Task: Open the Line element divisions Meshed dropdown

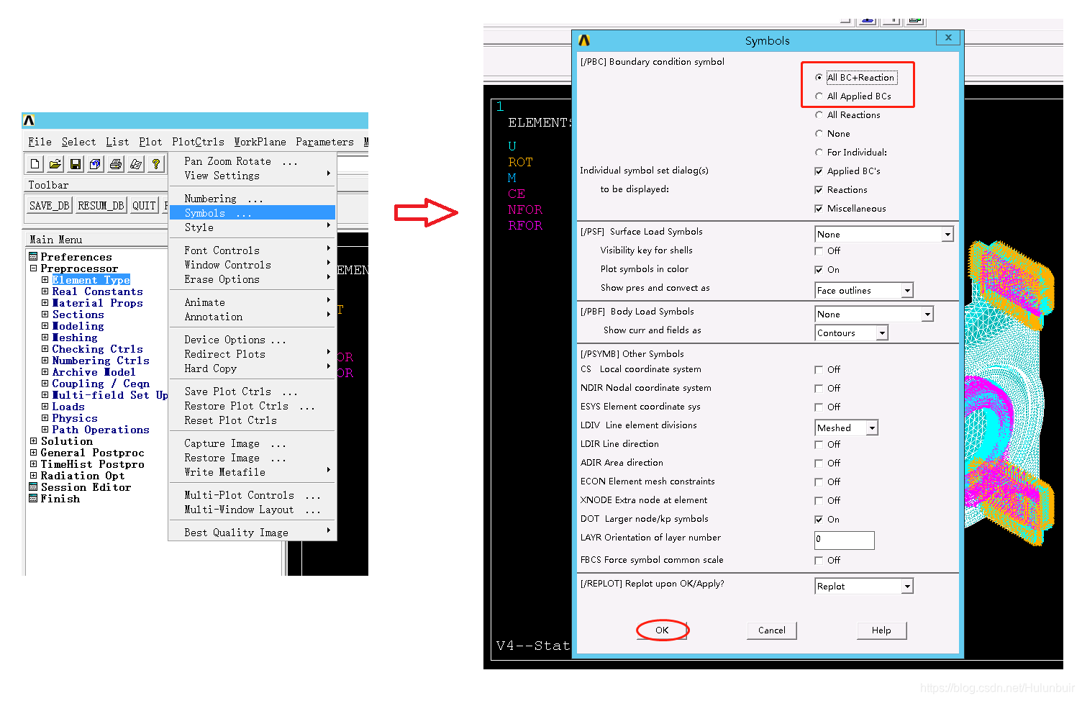Action: pyautogui.click(x=872, y=428)
